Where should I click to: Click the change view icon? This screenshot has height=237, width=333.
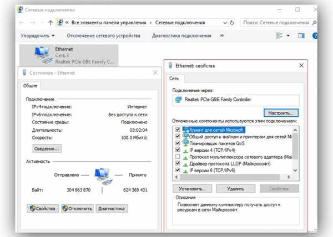point(279,35)
